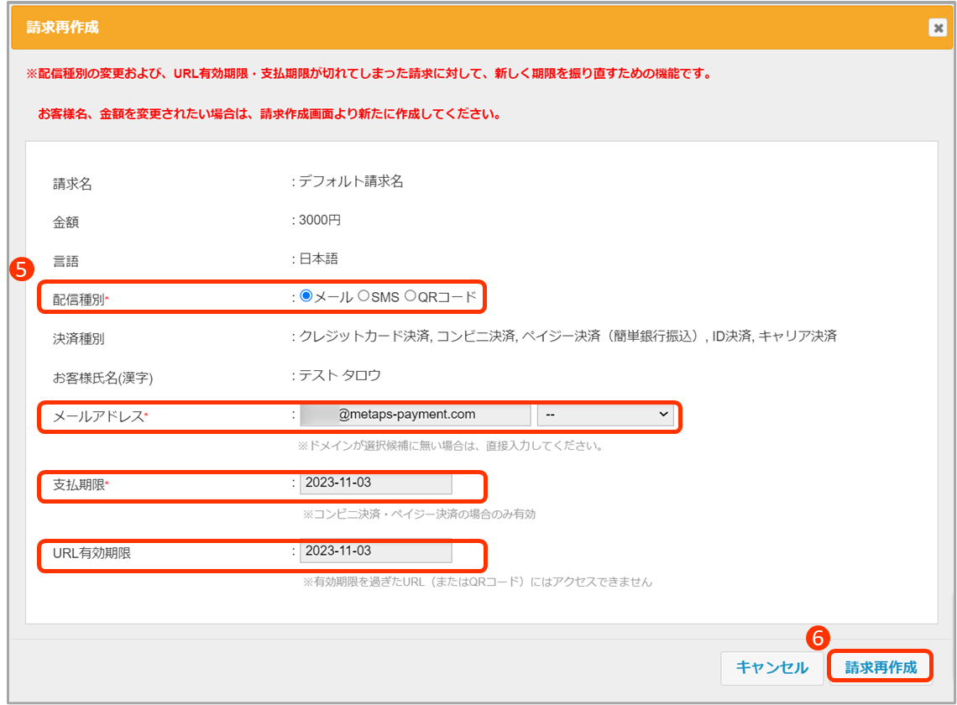Click the デフォルト請求名 value text
The width and height of the screenshot is (957, 705).
coord(351,181)
